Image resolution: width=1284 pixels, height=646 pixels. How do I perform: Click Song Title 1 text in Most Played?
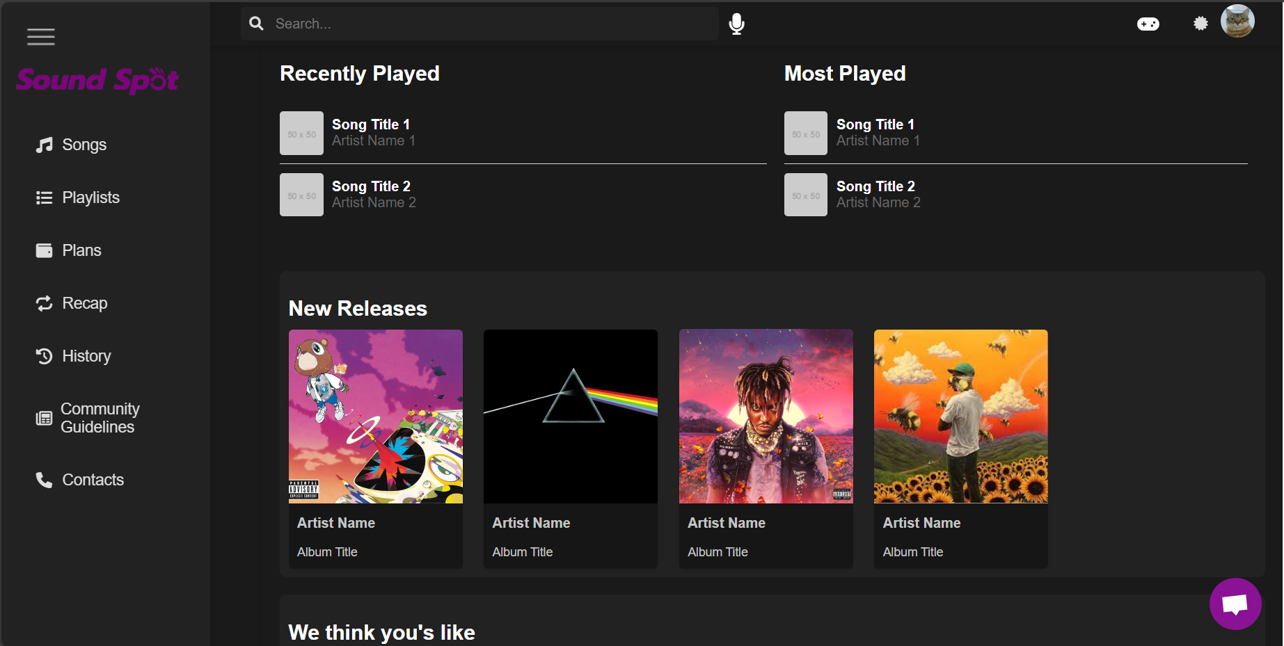click(875, 124)
